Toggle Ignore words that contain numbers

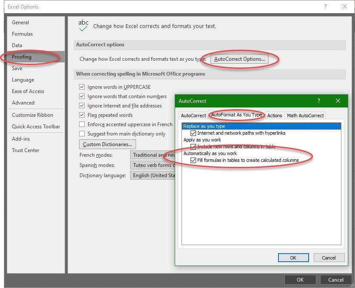(82, 96)
